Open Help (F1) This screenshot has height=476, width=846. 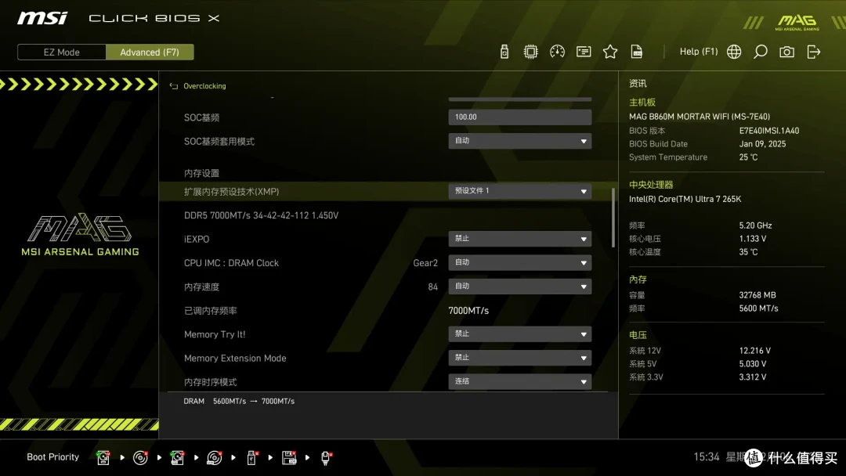tap(699, 52)
